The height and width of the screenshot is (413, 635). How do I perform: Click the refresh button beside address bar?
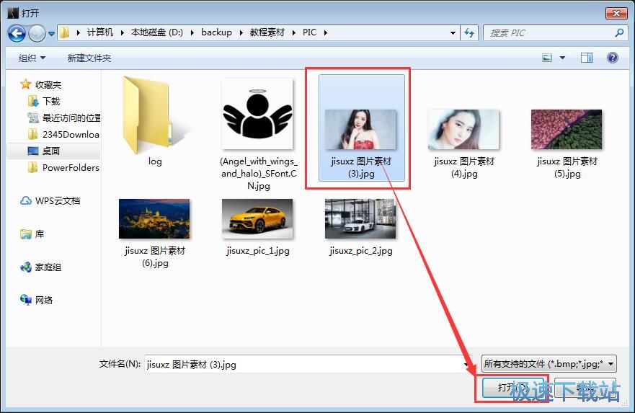tap(469, 32)
